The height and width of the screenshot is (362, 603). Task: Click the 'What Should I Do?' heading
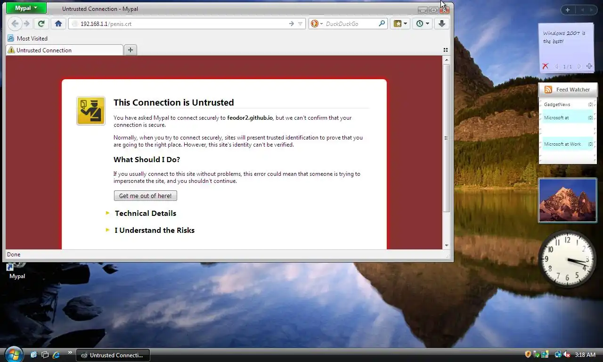click(147, 159)
